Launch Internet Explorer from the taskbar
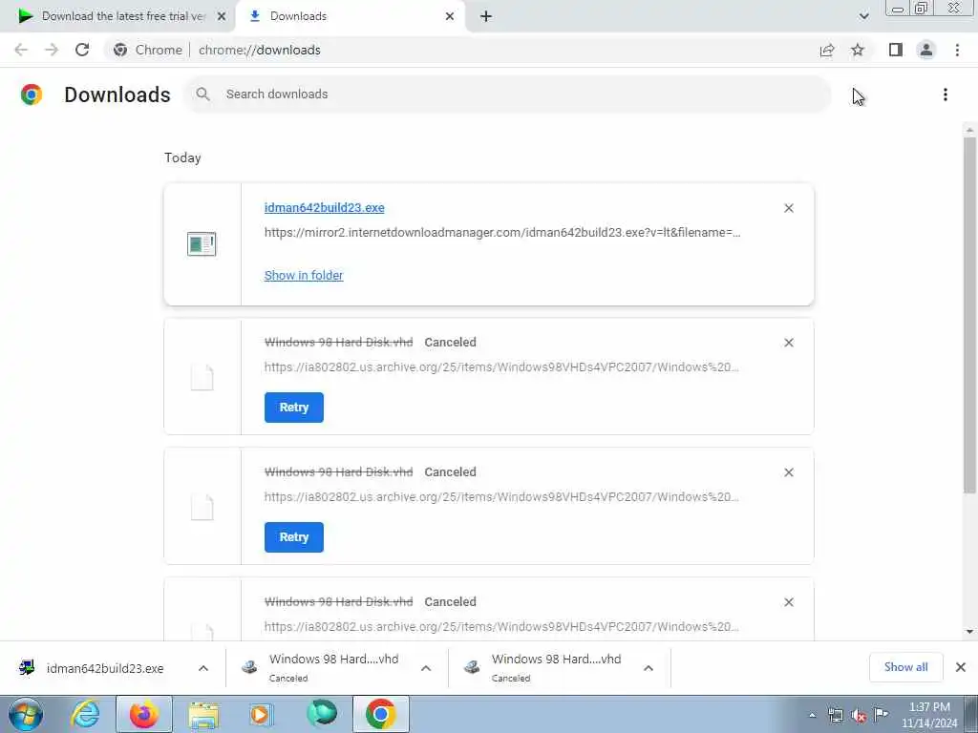 coord(84,714)
